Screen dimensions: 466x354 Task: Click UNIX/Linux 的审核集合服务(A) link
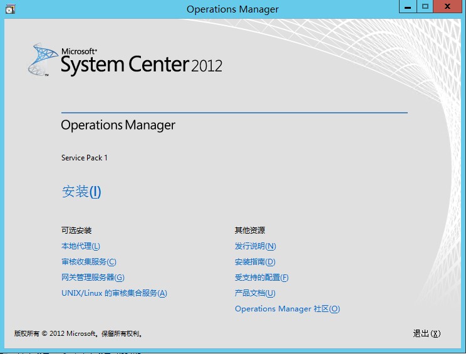click(x=114, y=293)
